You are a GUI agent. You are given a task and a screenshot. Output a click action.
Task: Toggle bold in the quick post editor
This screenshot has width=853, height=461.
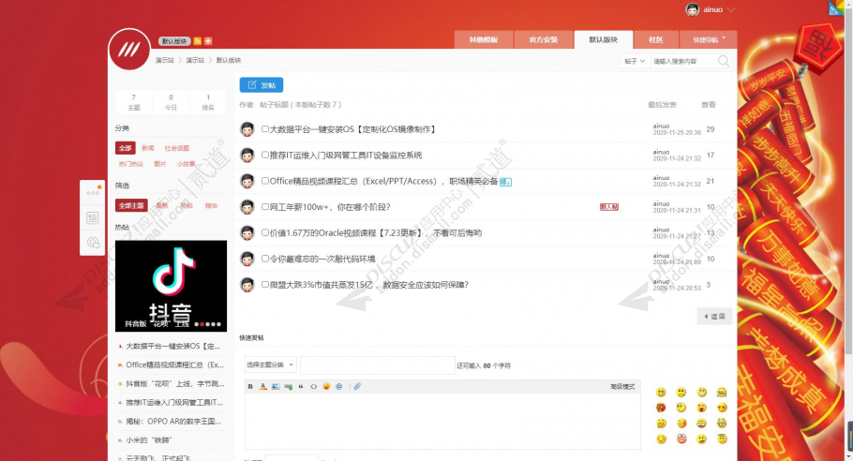point(250,387)
